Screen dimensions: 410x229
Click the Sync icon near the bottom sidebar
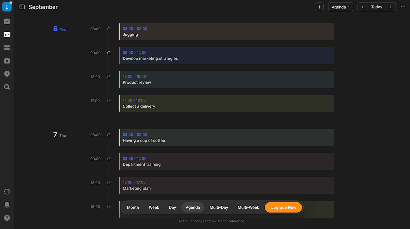pyautogui.click(x=7, y=192)
